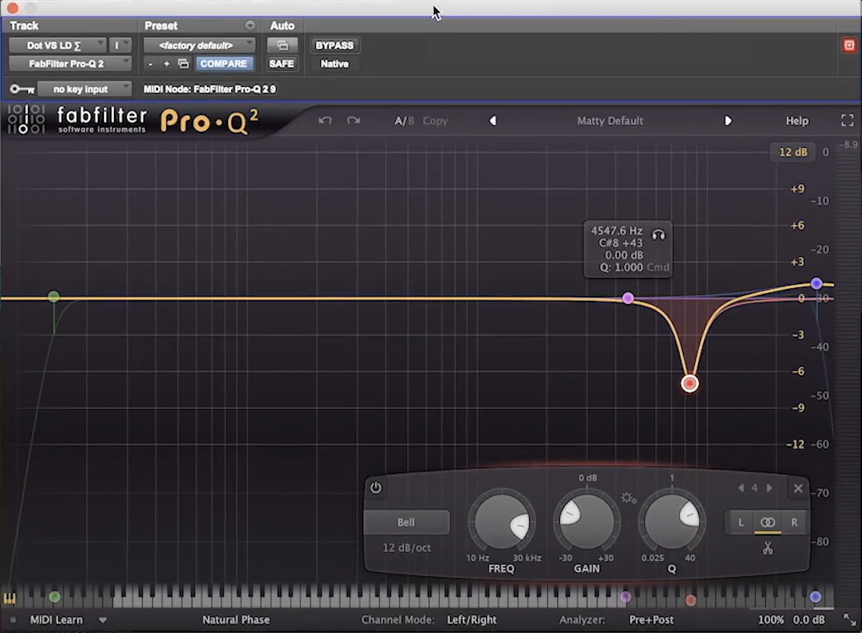Click the scissors split band icon
862x633 pixels.
(x=767, y=548)
